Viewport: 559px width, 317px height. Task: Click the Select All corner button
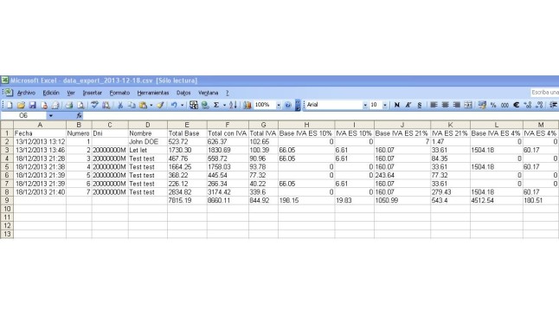[7, 125]
